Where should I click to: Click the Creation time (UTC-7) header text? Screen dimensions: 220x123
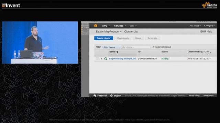[198, 52]
